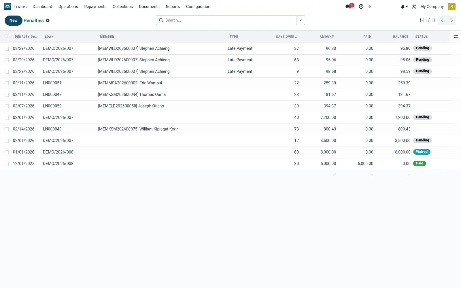Open the Repayments menu

pos(95,7)
